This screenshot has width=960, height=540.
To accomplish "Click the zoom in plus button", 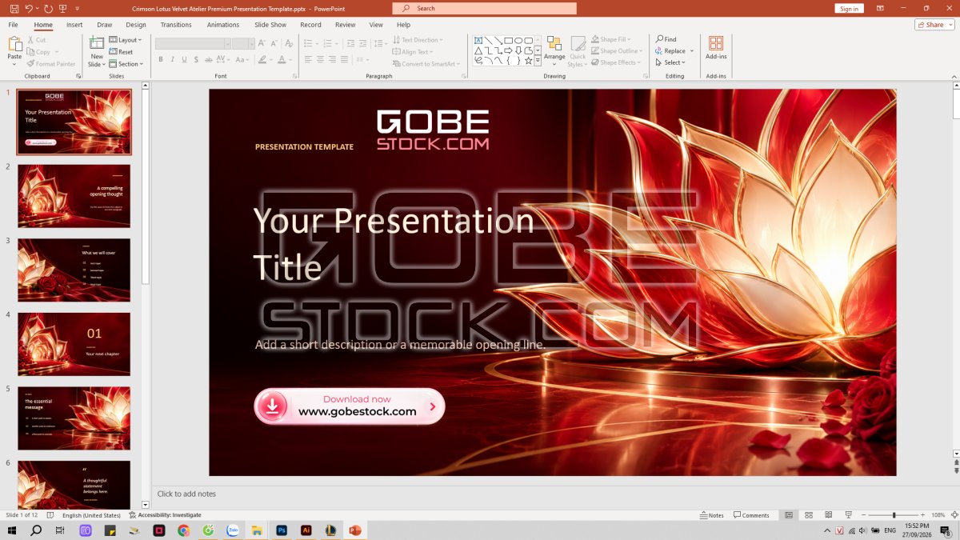I will 923,515.
